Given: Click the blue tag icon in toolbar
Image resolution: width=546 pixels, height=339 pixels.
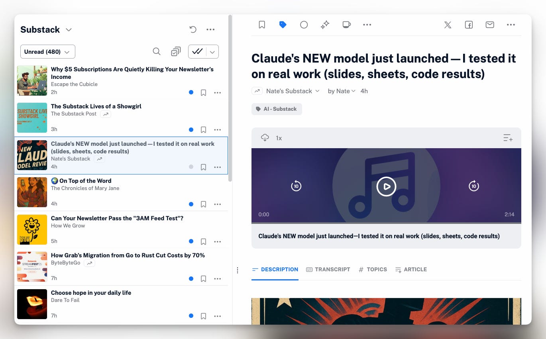Looking at the screenshot, I should [x=283, y=25].
